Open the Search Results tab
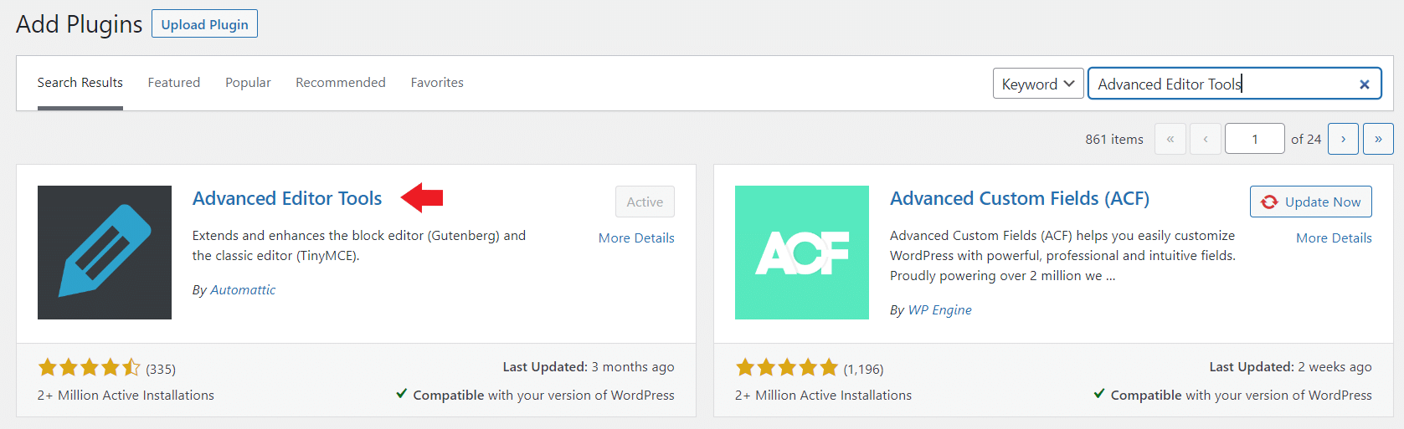 pyautogui.click(x=80, y=83)
